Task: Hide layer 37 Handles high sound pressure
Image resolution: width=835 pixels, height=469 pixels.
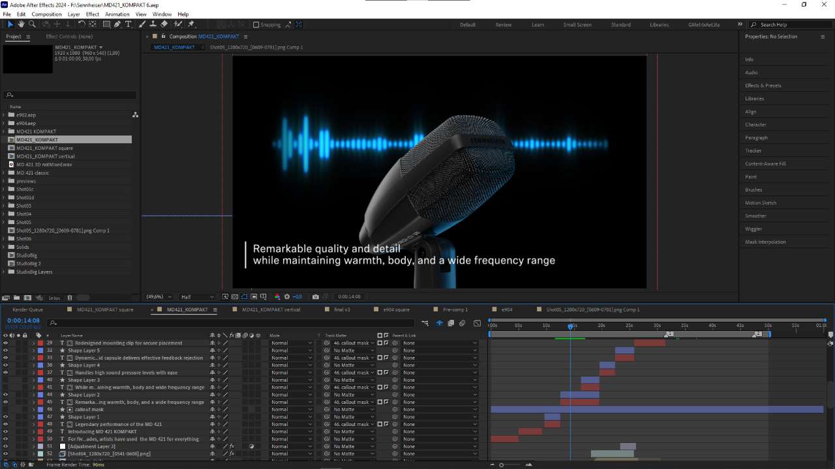Action: tap(5, 373)
